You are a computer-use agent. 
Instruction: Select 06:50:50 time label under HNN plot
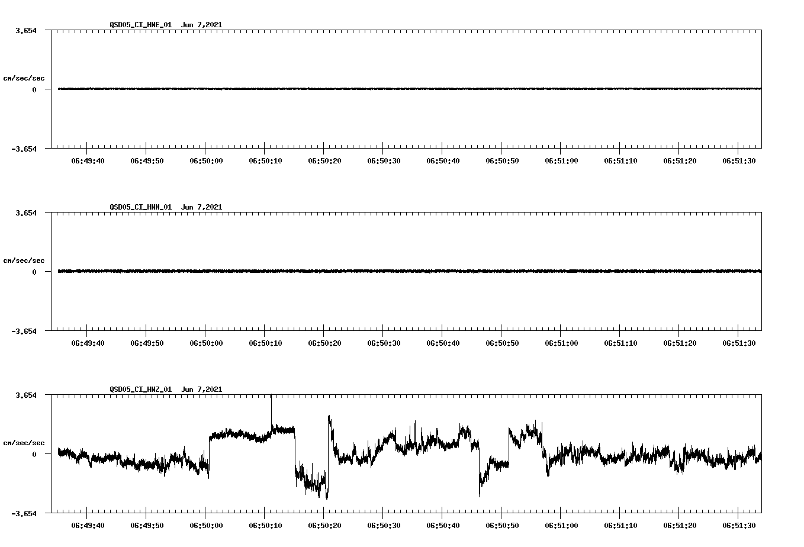tap(502, 343)
